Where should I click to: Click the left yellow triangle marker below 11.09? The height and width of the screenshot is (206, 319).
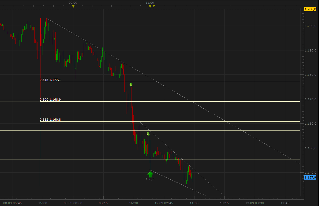tap(150, 7)
